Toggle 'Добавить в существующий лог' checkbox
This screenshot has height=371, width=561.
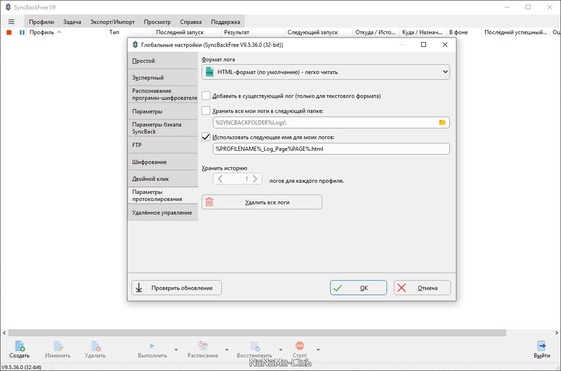pos(206,96)
